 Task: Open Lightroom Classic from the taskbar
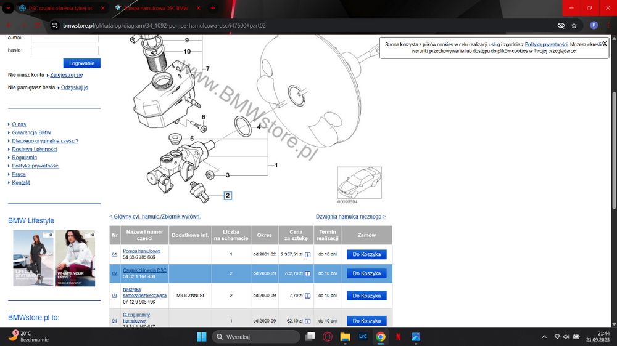point(363,337)
